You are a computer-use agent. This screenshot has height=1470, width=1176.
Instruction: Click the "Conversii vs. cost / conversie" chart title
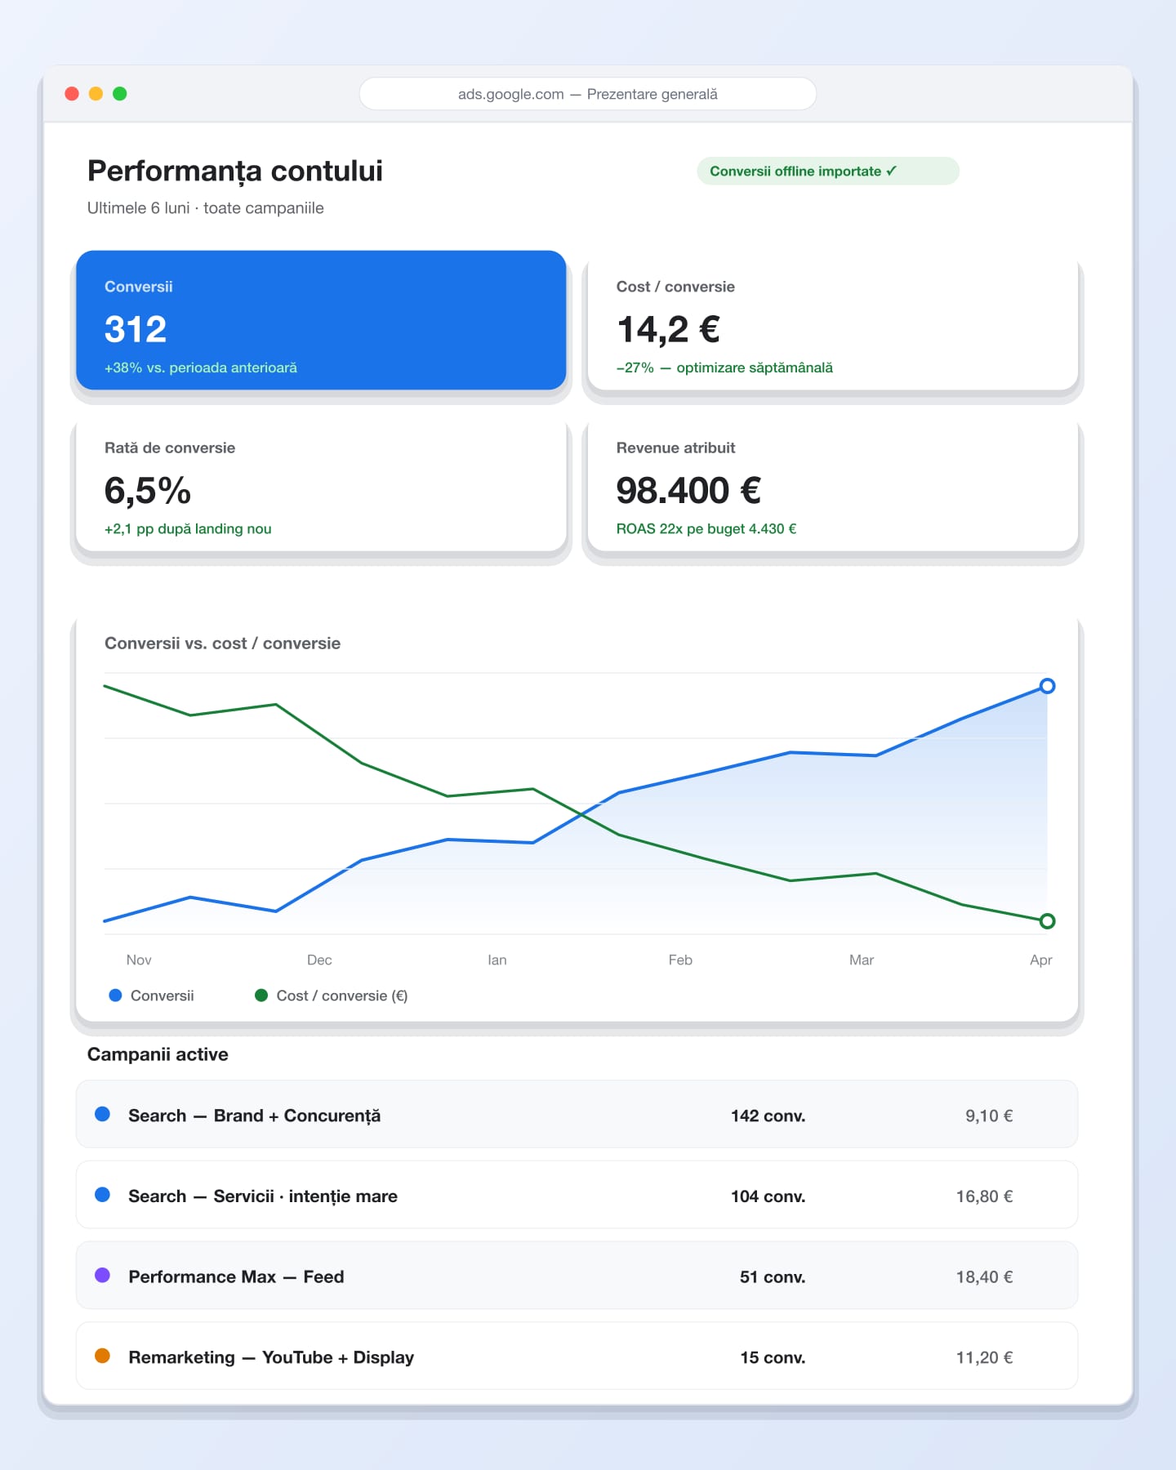click(x=223, y=644)
